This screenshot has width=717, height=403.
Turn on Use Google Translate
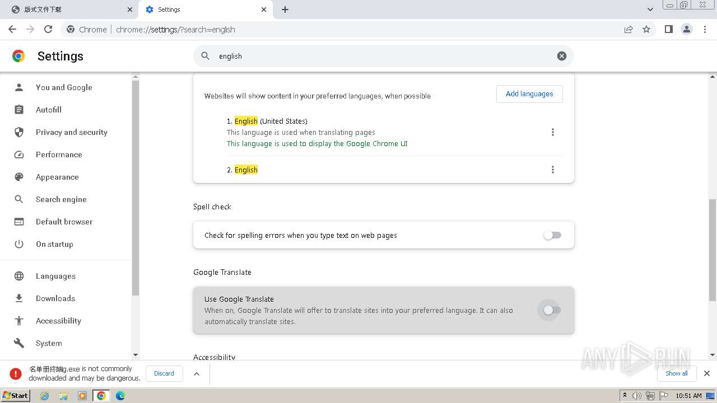point(552,310)
